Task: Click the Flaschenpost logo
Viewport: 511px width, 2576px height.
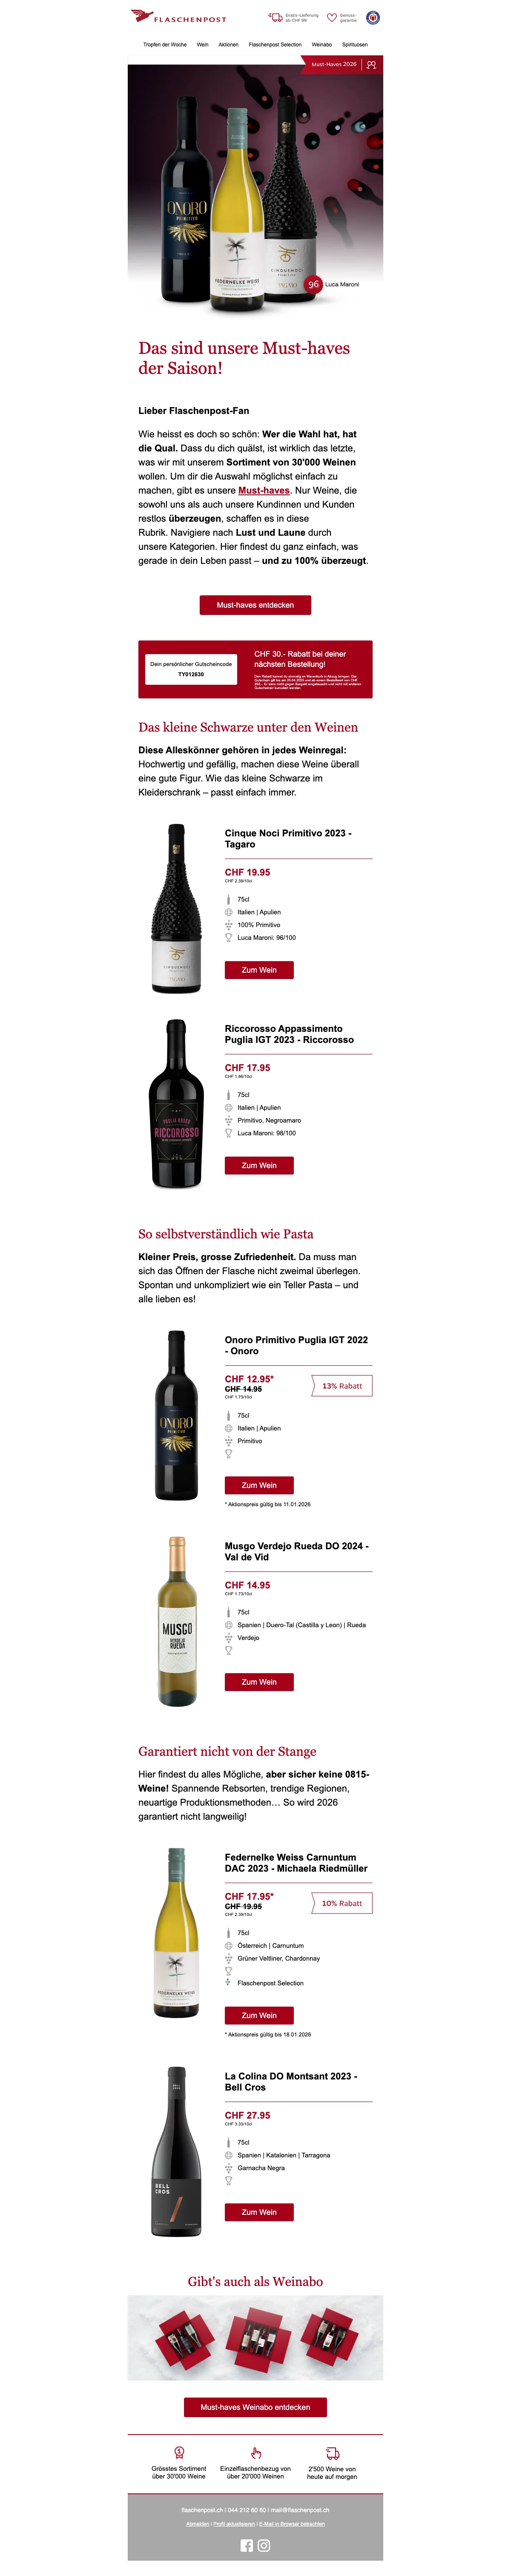Action: click(179, 17)
